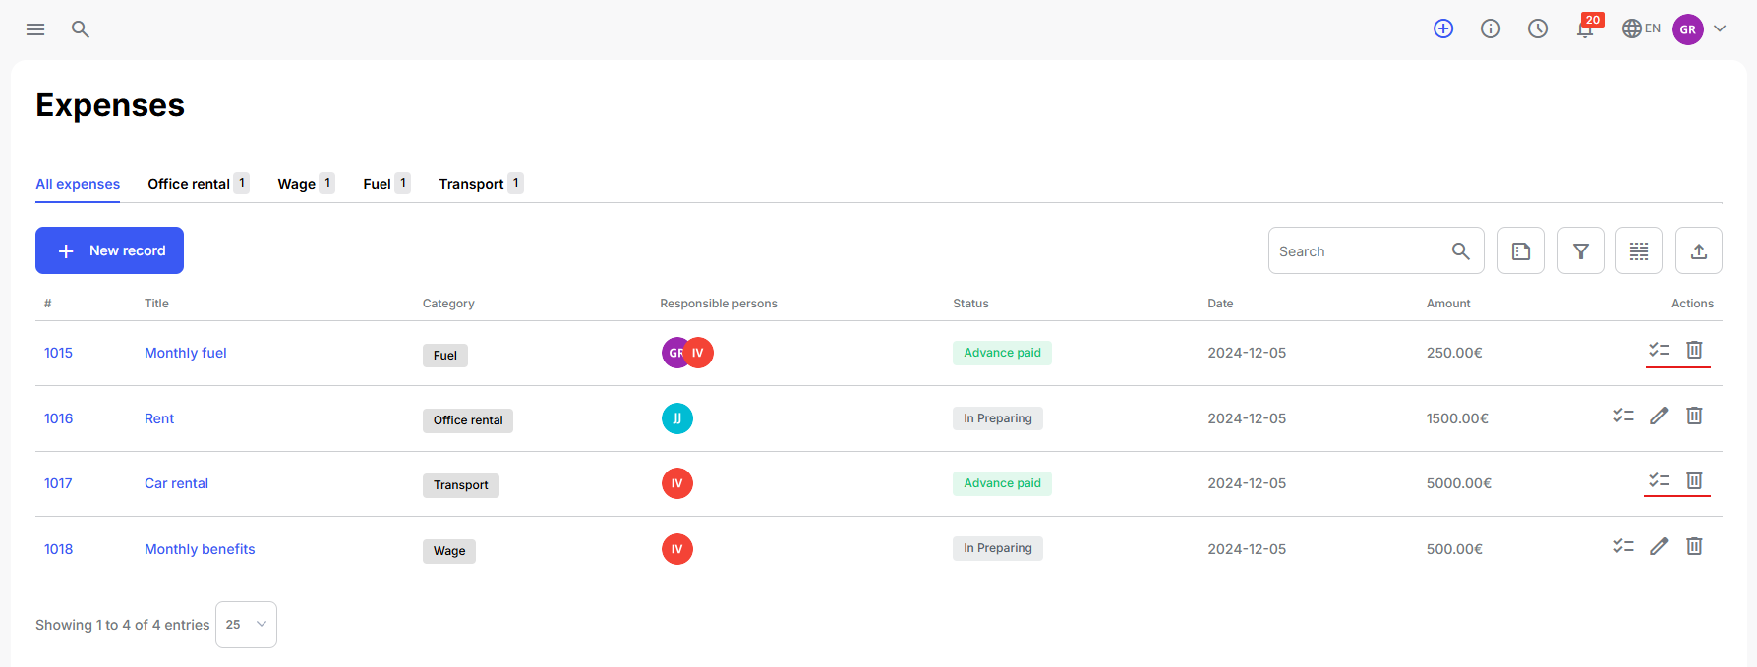Open the filter funnel icon
Viewport: 1757px width, 667px height.
(x=1581, y=250)
